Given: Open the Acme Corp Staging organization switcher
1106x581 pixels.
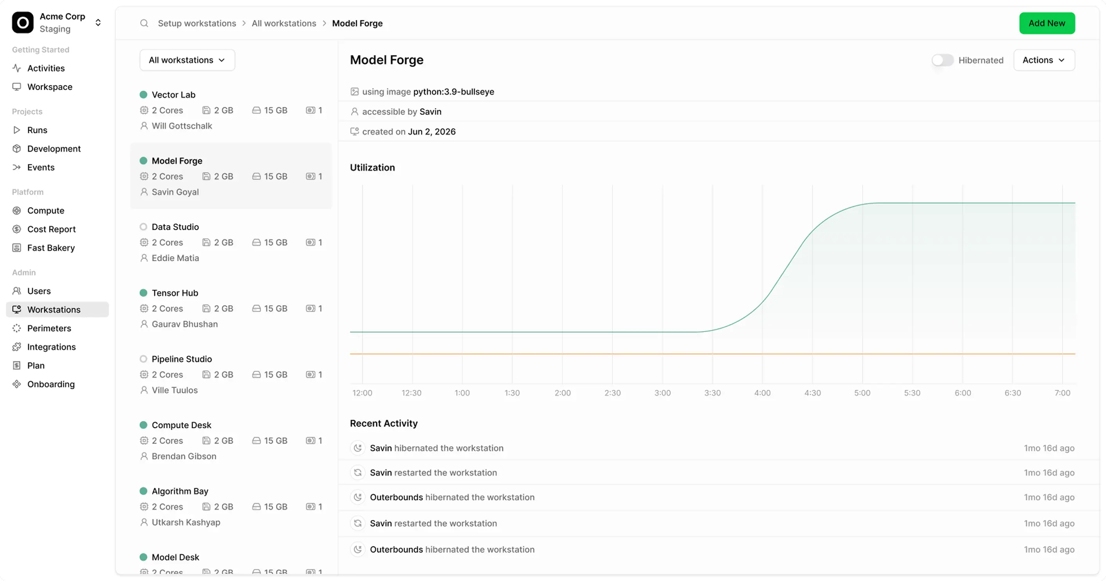Looking at the screenshot, I should 57,23.
